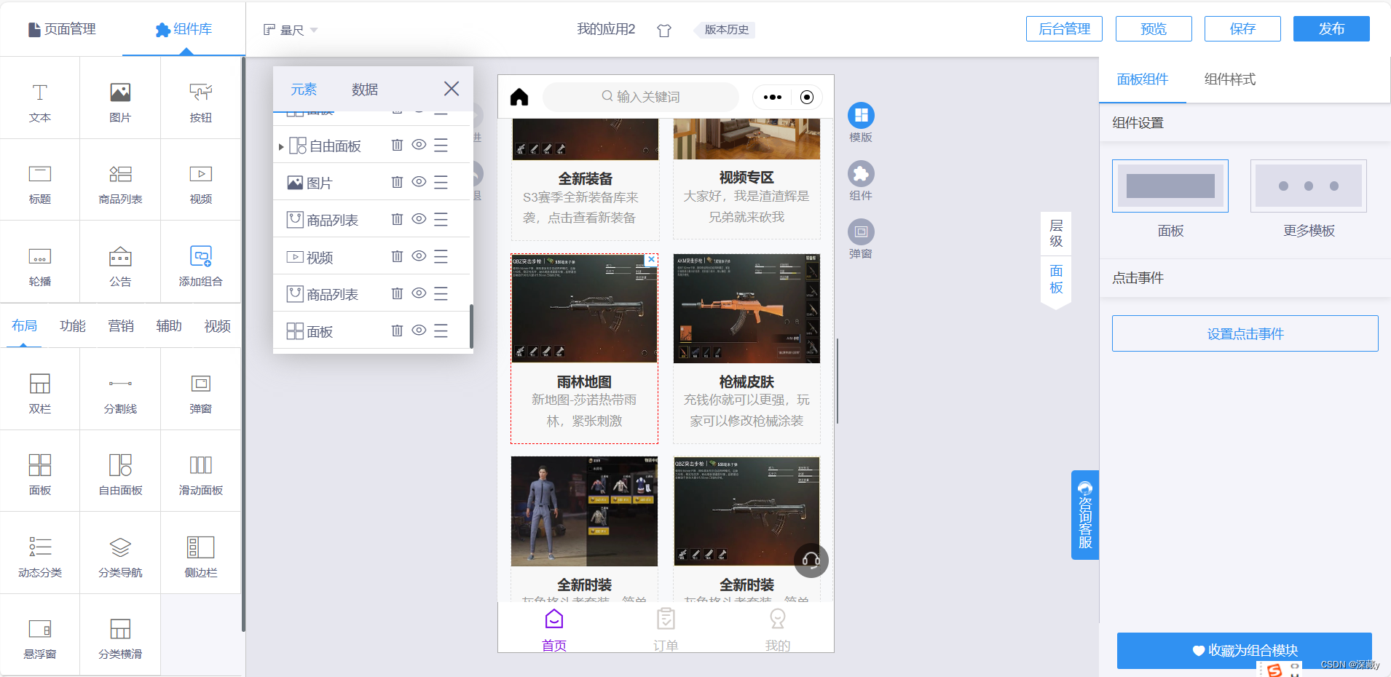Click 收藏为组合模块 button
Image resolution: width=1391 pixels, height=677 pixels.
click(1245, 651)
